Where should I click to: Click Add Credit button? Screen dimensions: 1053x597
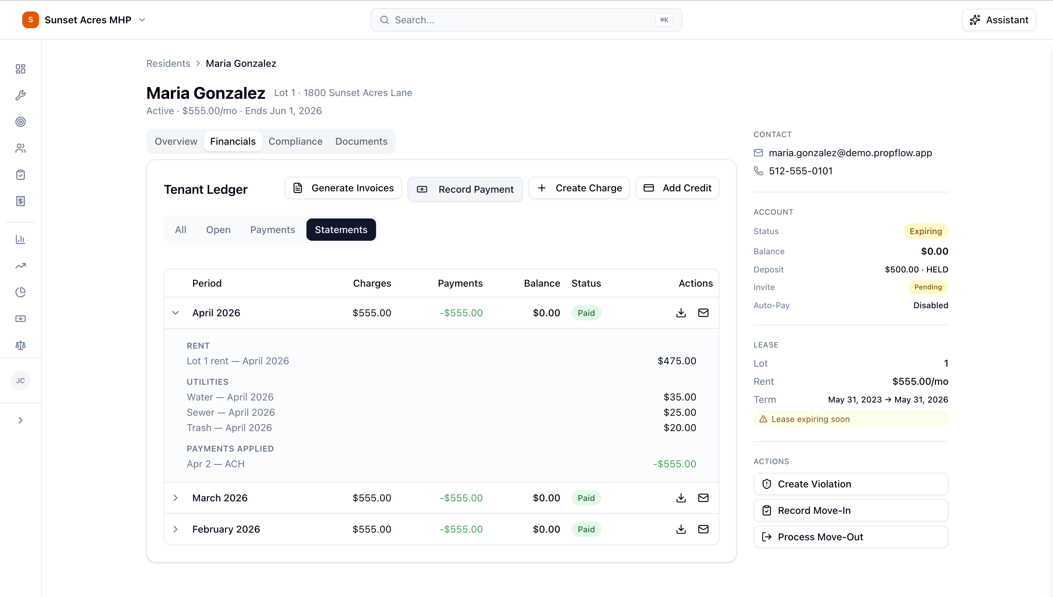(x=677, y=188)
